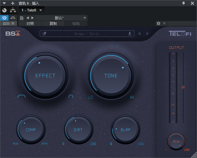Screen dimensions: 197x158
Task: Click the 粘贴 paste button
Action: point(76,24)
